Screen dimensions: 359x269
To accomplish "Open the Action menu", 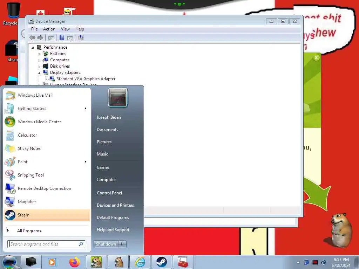I will 49,29.
